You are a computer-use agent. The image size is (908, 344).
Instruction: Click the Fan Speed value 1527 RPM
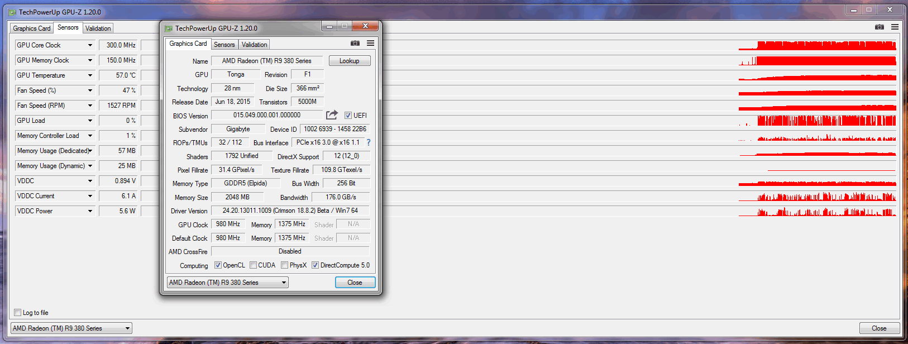coord(118,106)
